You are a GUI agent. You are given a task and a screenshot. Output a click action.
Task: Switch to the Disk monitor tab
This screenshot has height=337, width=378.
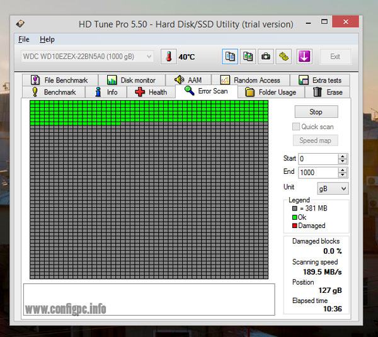point(132,80)
